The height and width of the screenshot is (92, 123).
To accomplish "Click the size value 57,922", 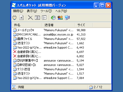I will click(x=81, y=39).
